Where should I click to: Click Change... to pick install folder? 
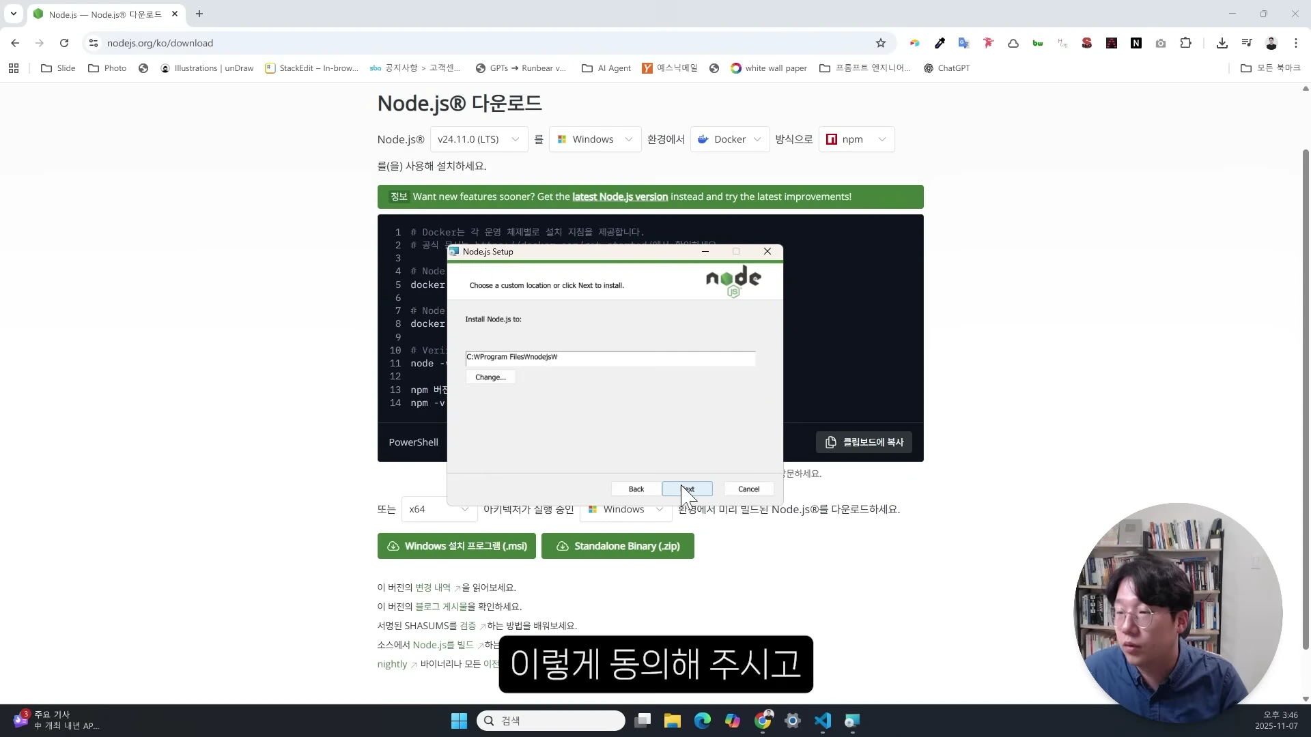point(490,377)
